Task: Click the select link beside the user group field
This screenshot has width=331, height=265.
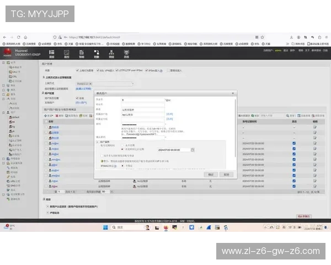Action: [x=169, y=114]
